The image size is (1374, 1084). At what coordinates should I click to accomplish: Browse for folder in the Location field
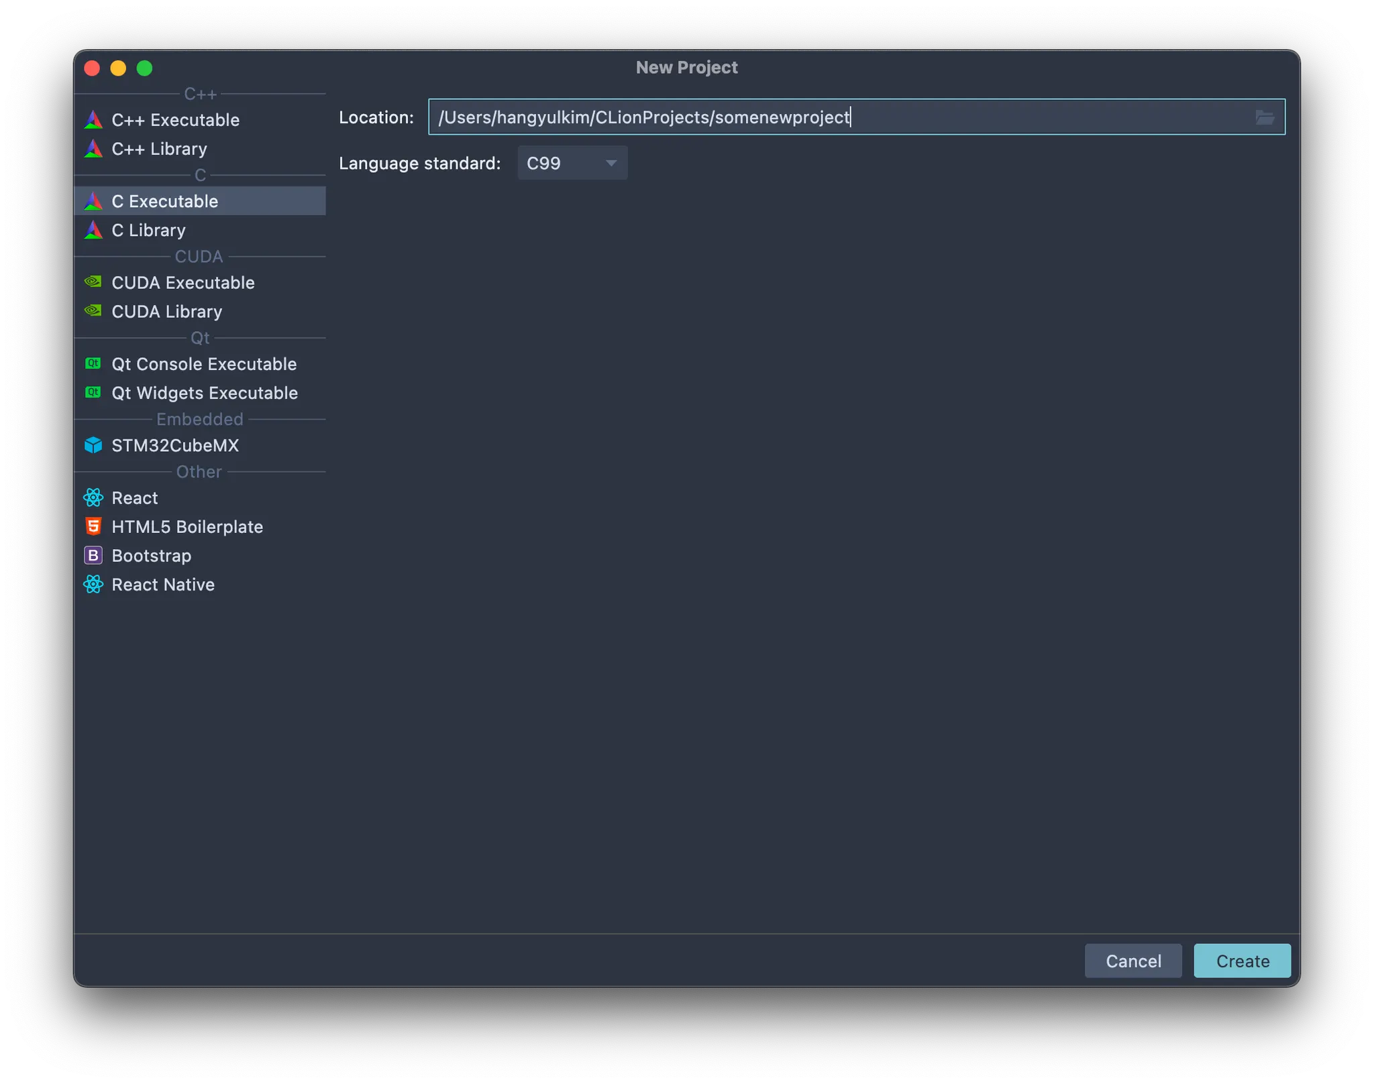(1264, 117)
